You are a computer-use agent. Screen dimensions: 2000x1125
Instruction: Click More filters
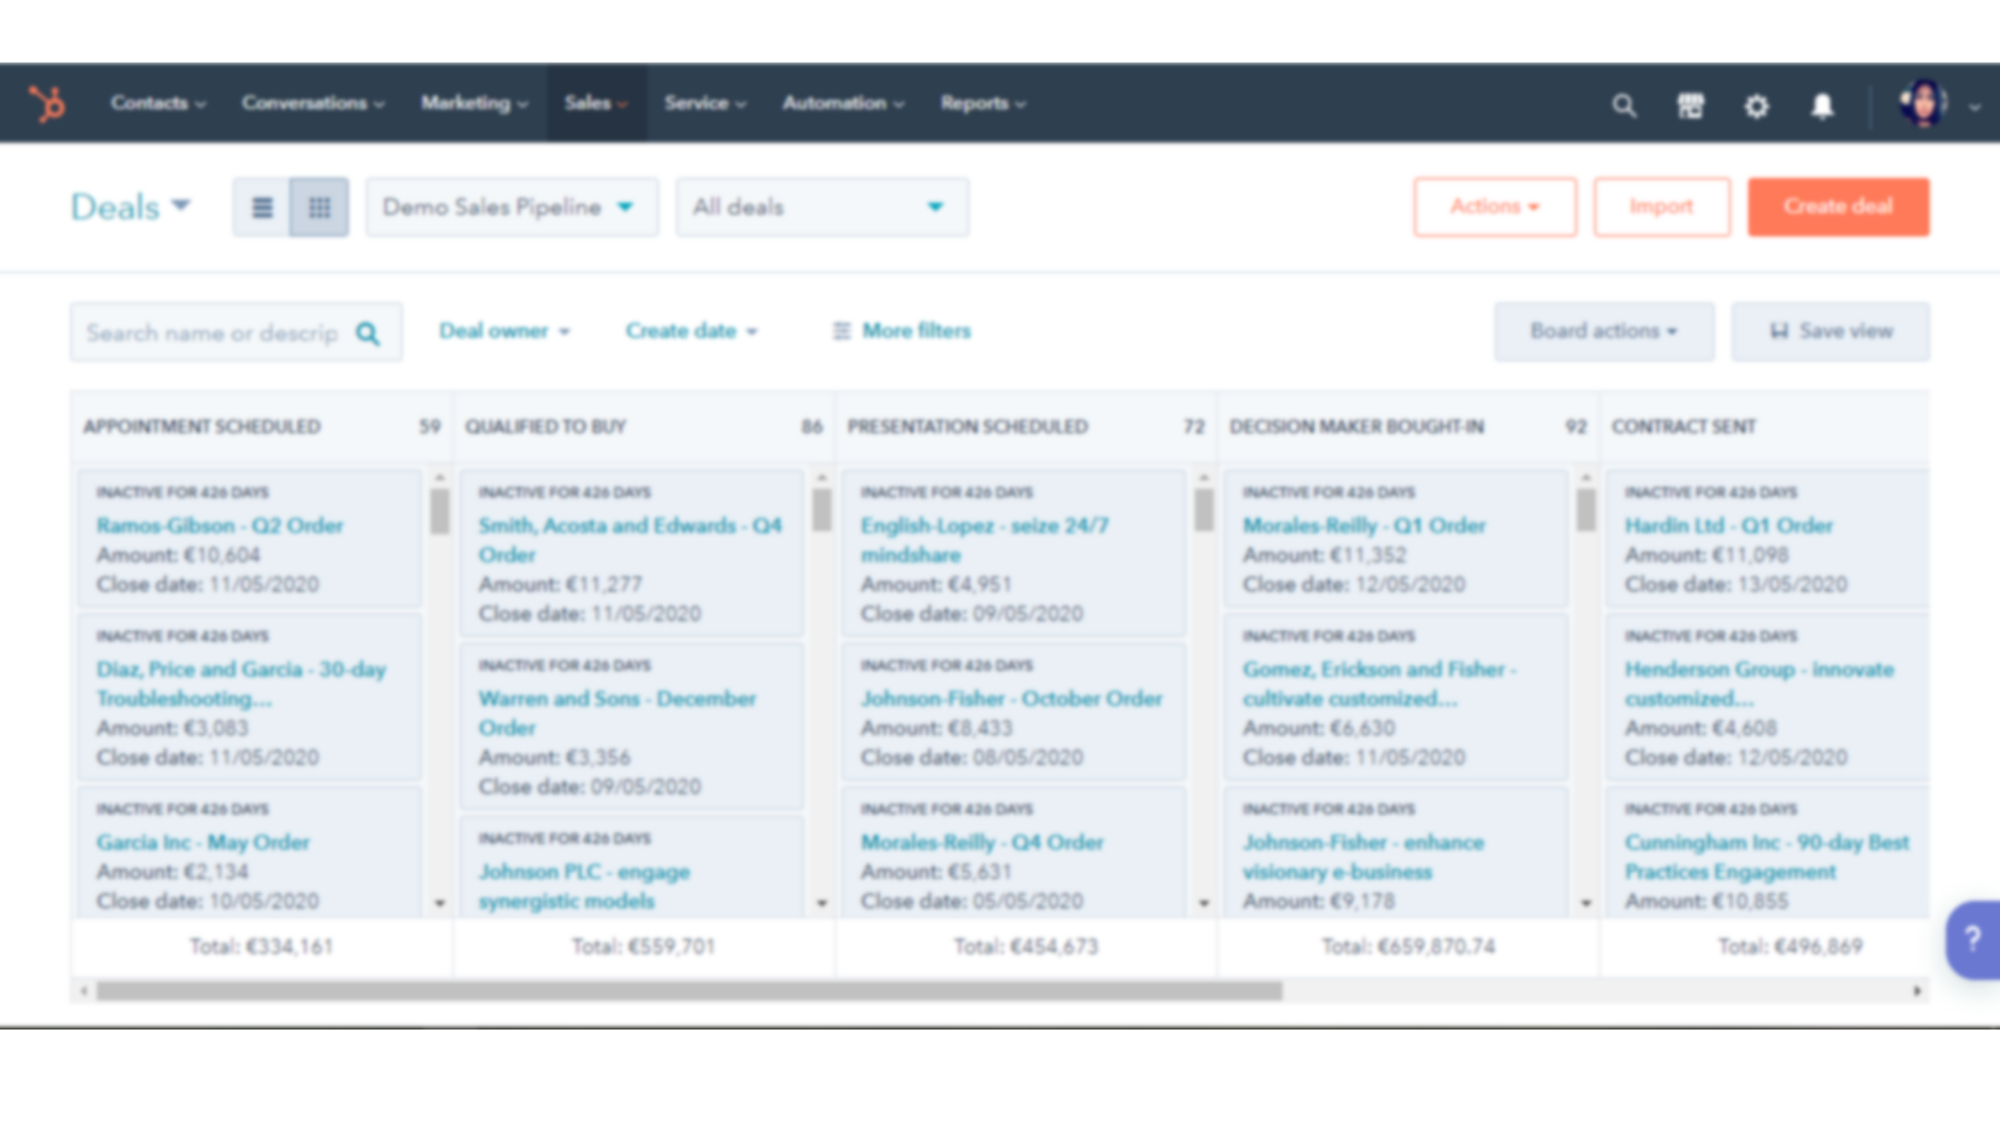click(x=902, y=331)
